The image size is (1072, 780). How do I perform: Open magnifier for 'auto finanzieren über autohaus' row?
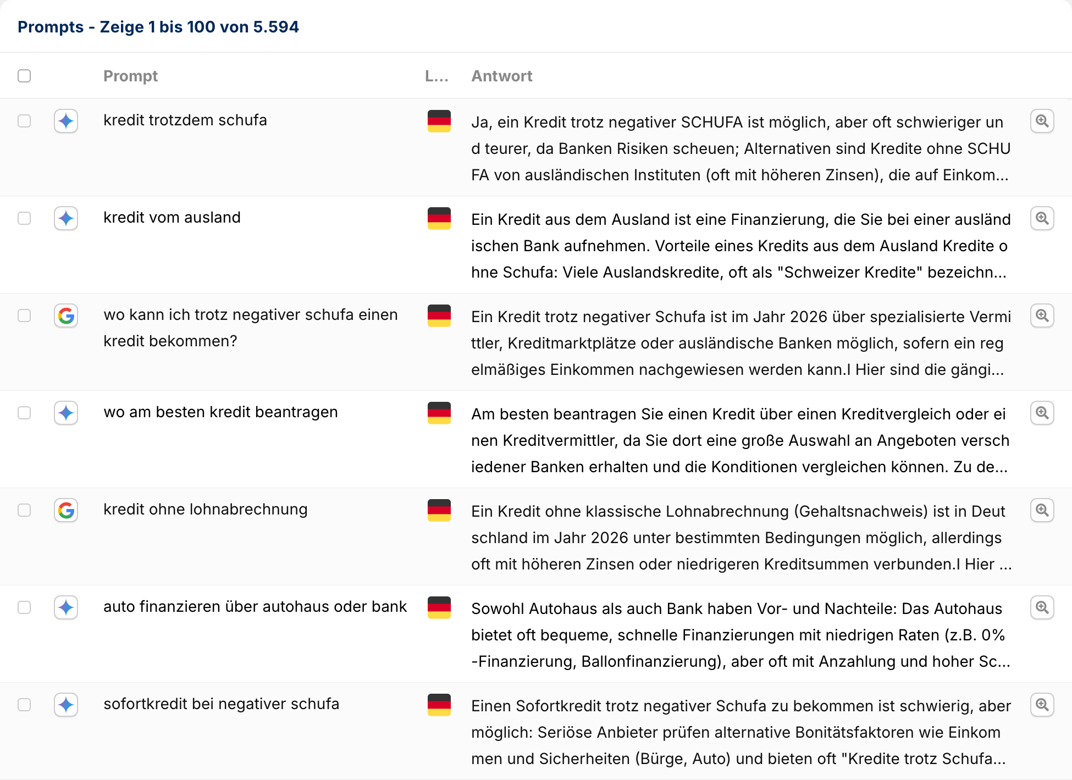(1042, 607)
